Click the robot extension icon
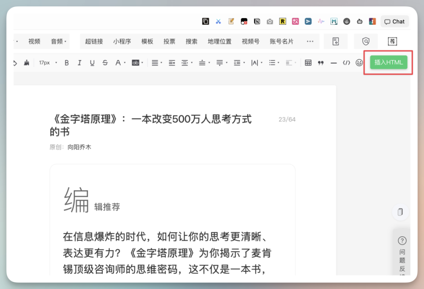 (360, 21)
